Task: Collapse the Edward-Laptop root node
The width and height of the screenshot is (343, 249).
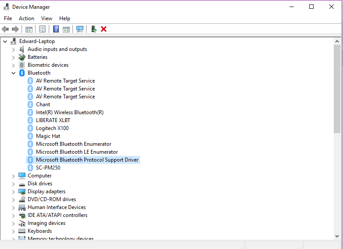Action: pyautogui.click(x=5, y=41)
